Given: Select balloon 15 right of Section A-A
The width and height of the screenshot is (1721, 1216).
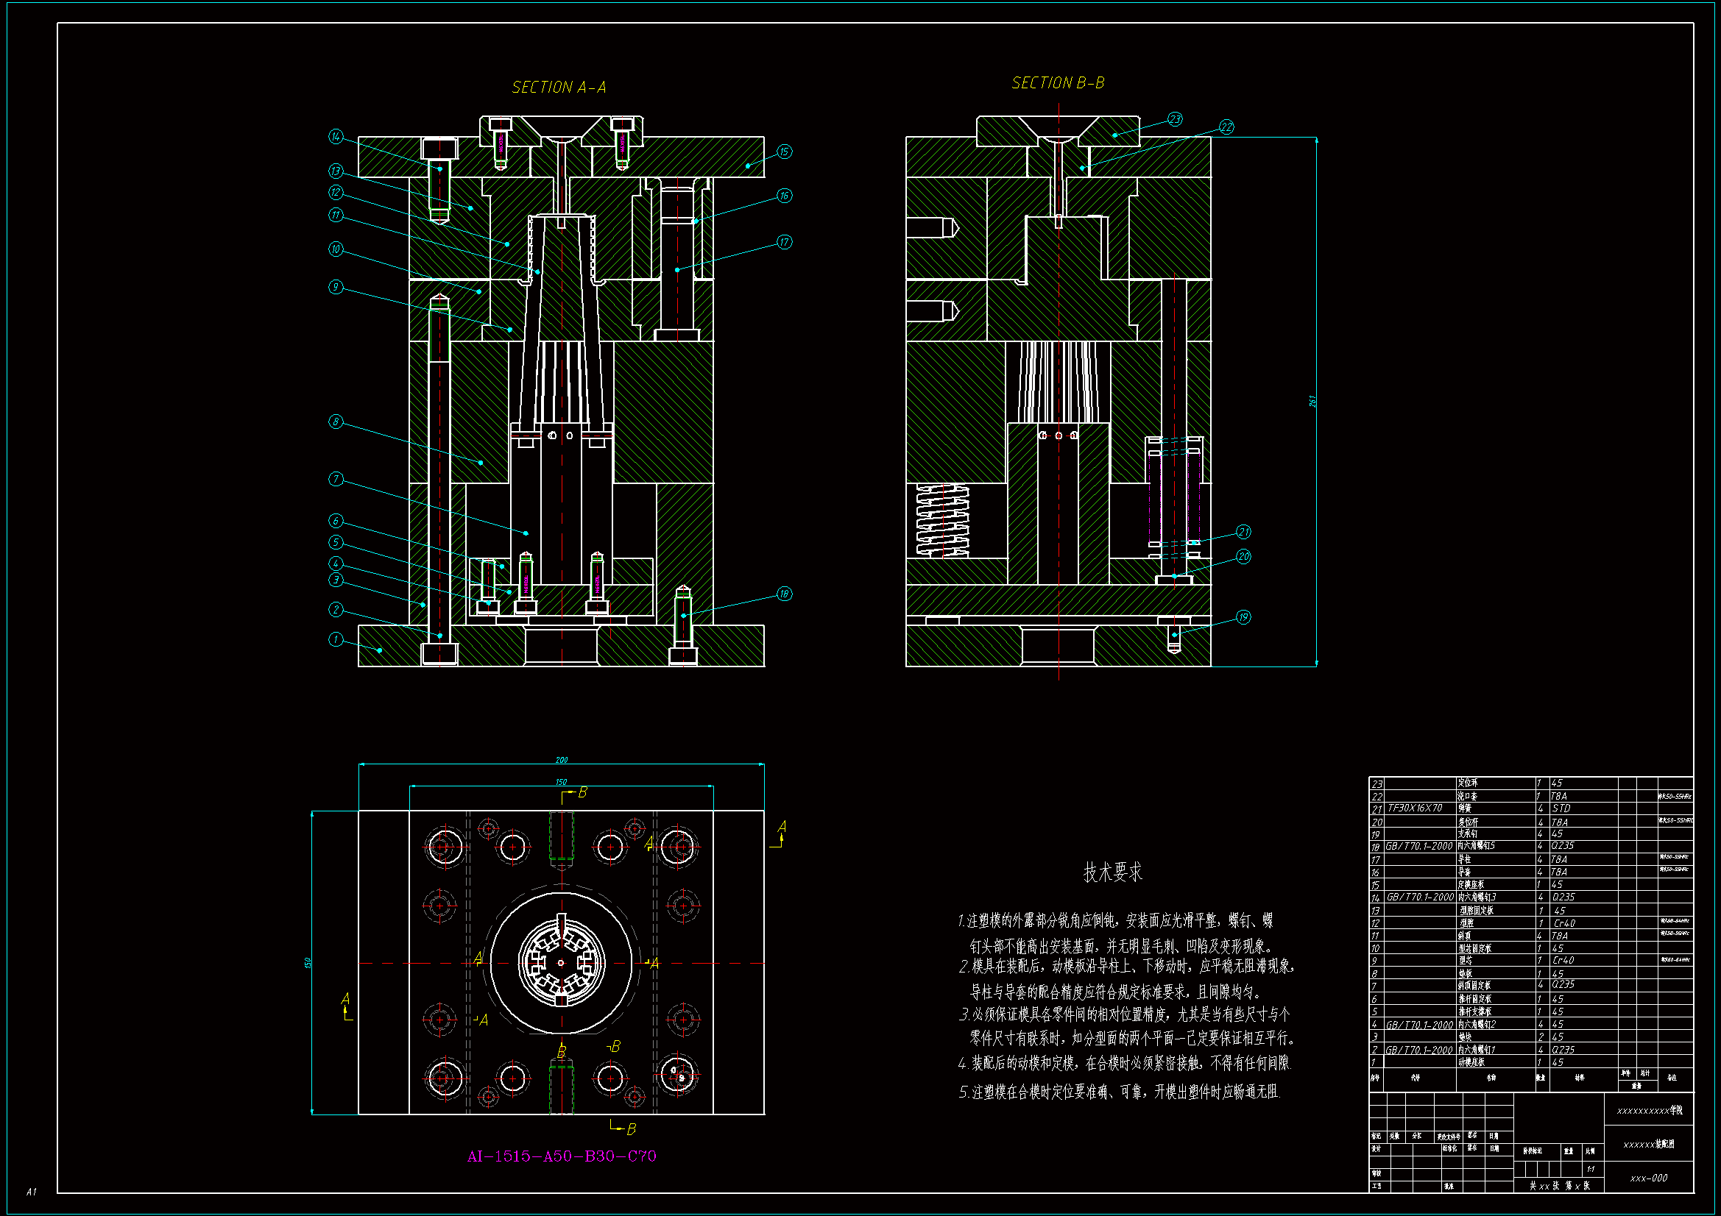Looking at the screenshot, I should pos(784,152).
